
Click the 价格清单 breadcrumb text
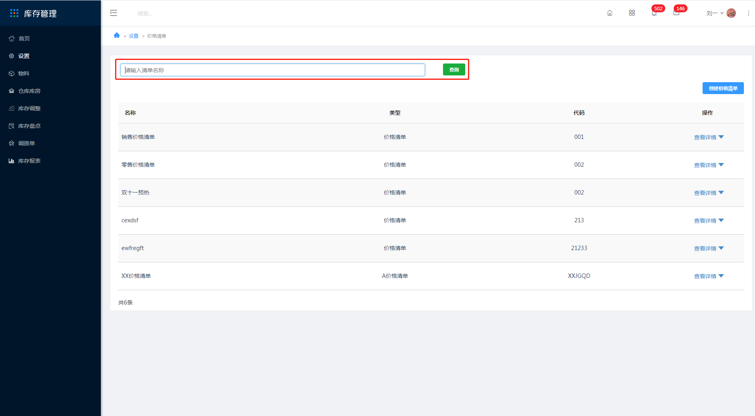coord(157,36)
